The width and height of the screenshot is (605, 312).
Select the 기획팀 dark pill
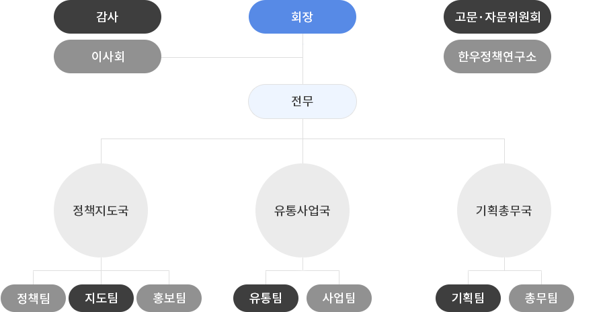tap(468, 298)
